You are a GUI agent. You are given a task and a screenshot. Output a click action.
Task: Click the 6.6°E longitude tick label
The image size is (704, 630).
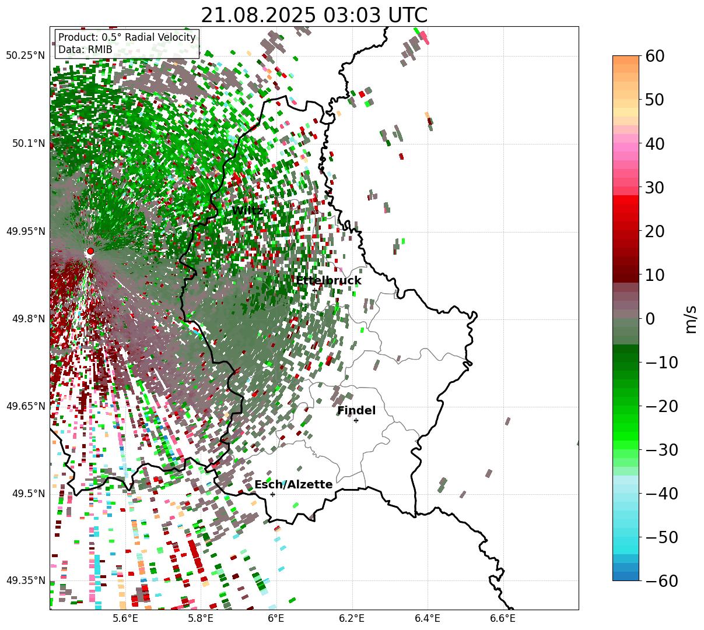pos(503,619)
